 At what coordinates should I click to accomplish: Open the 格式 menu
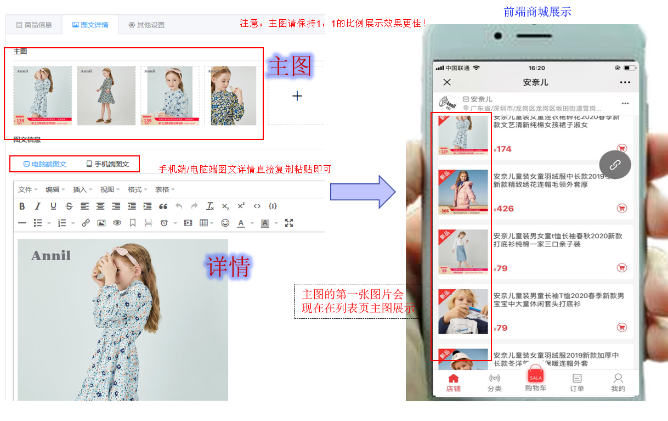click(x=137, y=189)
